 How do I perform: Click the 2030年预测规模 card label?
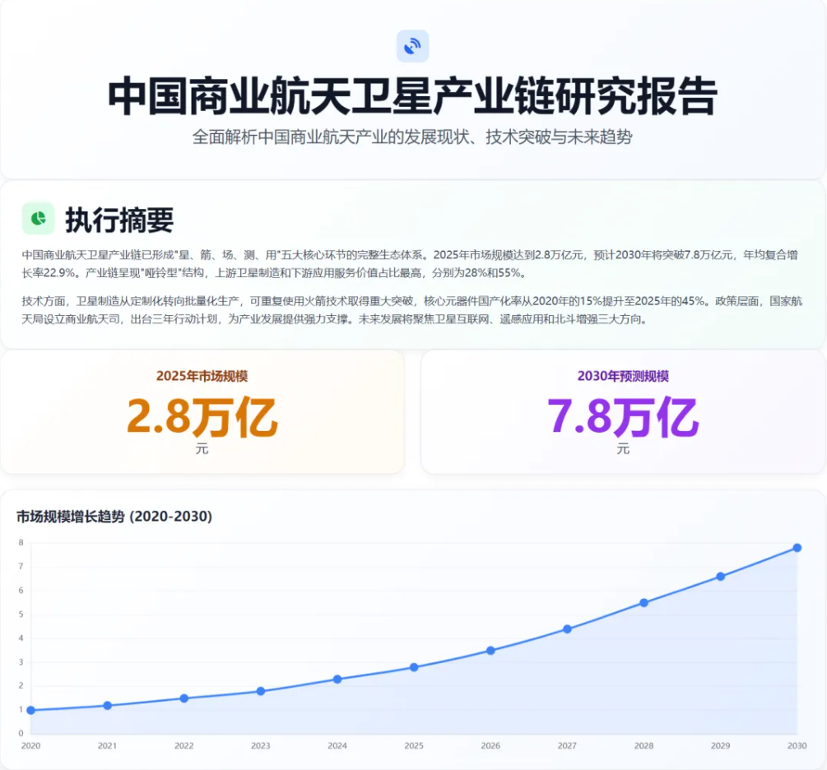pyautogui.click(x=623, y=376)
